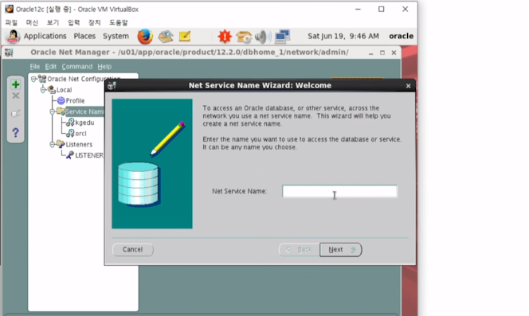Screen dimensions: 529x316
Task: Open the VirtualBox 보기 menu
Action: [x=53, y=22]
